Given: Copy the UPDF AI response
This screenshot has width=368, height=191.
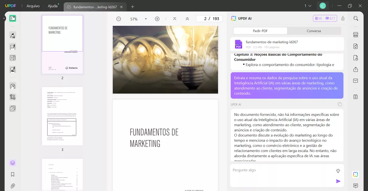Looking at the screenshot, I should click(340, 104).
